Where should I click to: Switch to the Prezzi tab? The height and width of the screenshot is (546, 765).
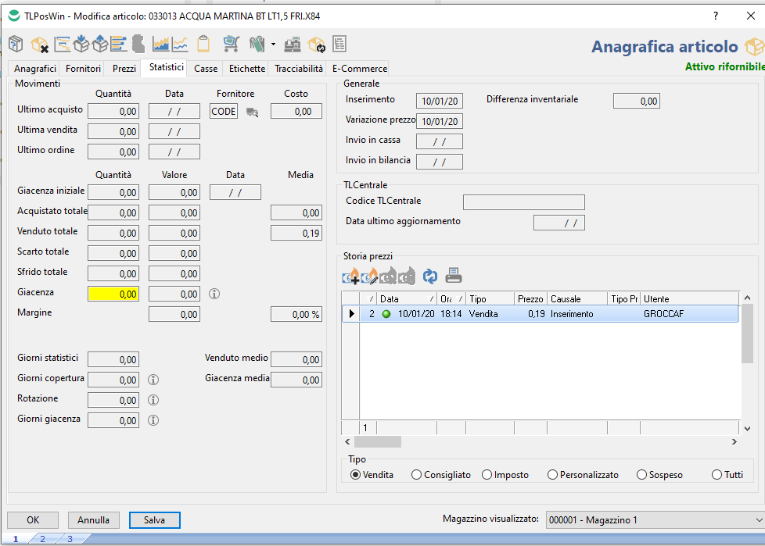click(x=124, y=69)
